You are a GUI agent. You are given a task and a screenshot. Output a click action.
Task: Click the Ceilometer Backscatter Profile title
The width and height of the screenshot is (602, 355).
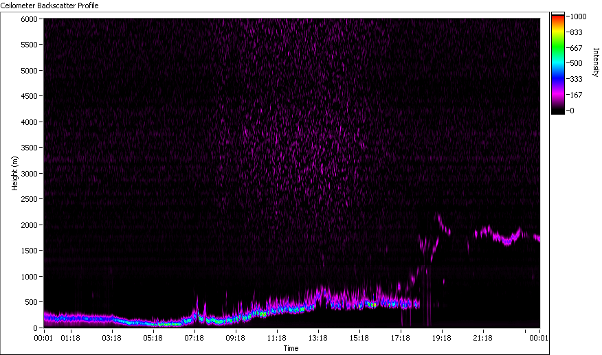pos(49,5)
